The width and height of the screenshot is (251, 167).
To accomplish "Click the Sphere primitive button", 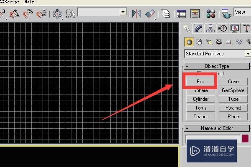I will click(x=200, y=90).
